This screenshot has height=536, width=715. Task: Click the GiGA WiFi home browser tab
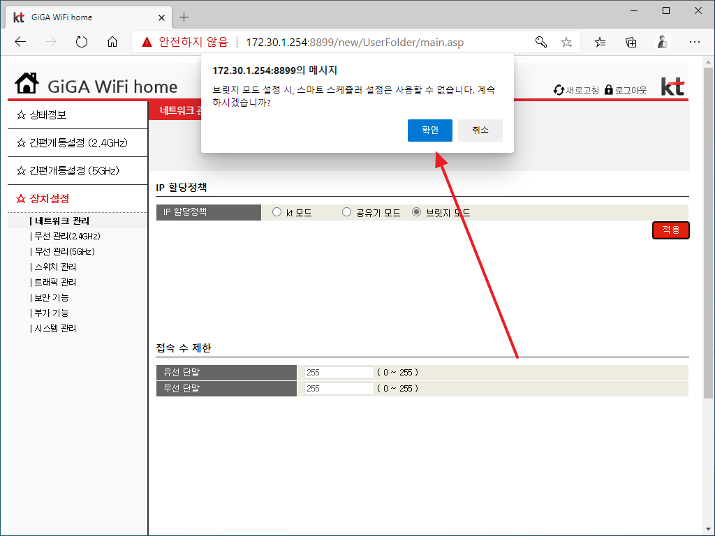[89, 17]
